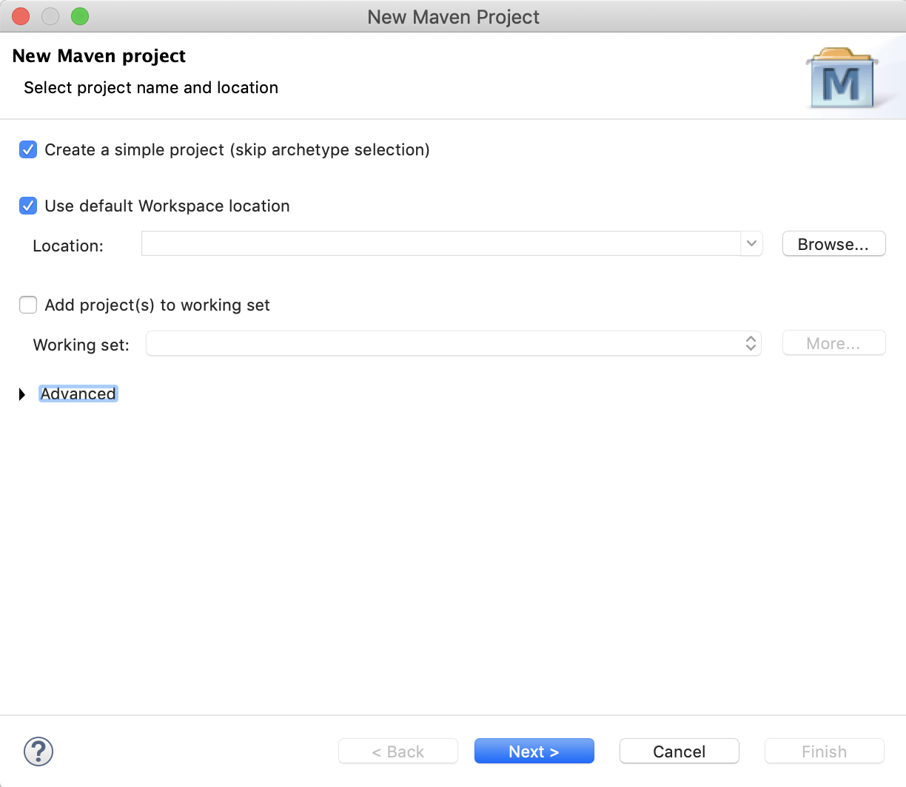
Task: Click the More... button
Action: click(833, 343)
